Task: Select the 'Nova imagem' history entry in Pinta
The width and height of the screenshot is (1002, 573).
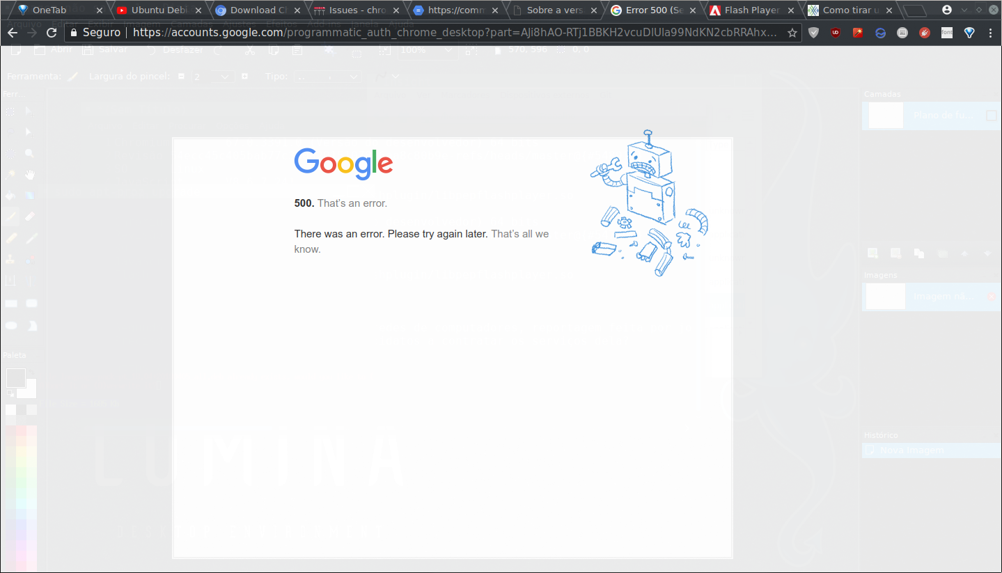Action: pos(930,450)
